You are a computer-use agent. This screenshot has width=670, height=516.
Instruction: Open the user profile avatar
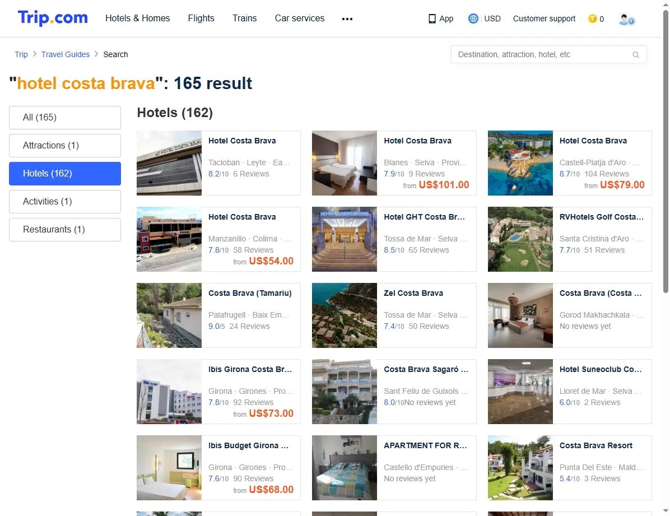[x=626, y=19]
